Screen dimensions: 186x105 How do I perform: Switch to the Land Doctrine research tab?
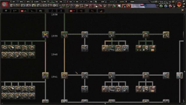(x=41, y=11)
